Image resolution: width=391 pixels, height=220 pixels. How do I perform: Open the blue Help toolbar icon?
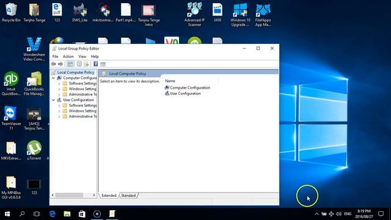(95, 64)
